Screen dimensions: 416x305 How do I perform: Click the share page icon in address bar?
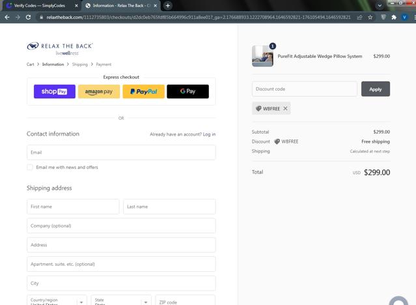tap(359, 17)
